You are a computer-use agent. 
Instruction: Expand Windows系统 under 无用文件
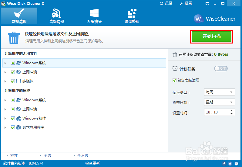5,63
